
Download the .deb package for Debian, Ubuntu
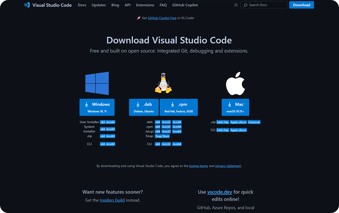pos(144,107)
